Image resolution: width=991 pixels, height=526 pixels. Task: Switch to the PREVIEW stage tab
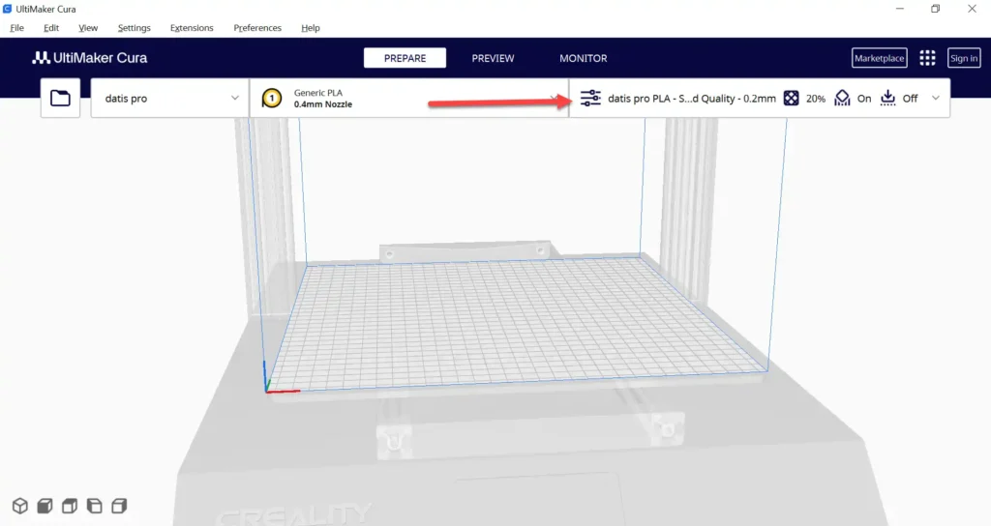pyautogui.click(x=493, y=58)
